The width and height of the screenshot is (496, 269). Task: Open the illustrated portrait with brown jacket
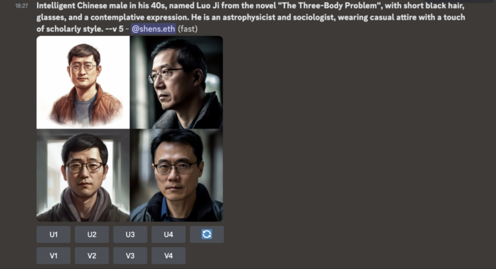pos(83,82)
